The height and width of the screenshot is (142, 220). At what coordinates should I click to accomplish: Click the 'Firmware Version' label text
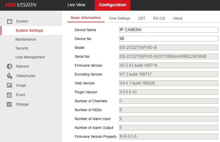(88, 66)
